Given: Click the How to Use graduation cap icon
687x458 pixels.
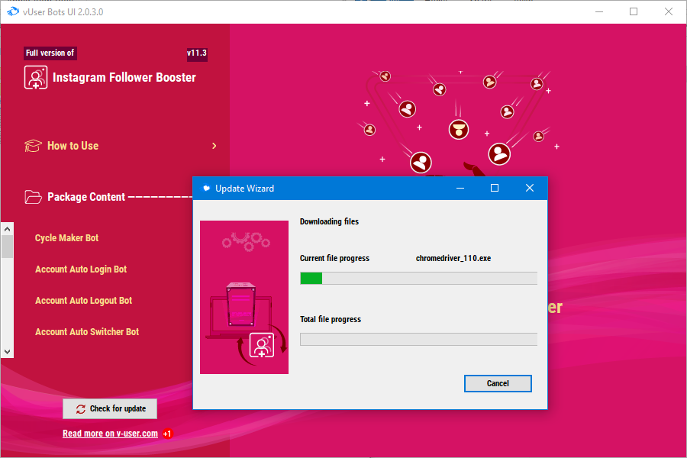Looking at the screenshot, I should 33,146.
